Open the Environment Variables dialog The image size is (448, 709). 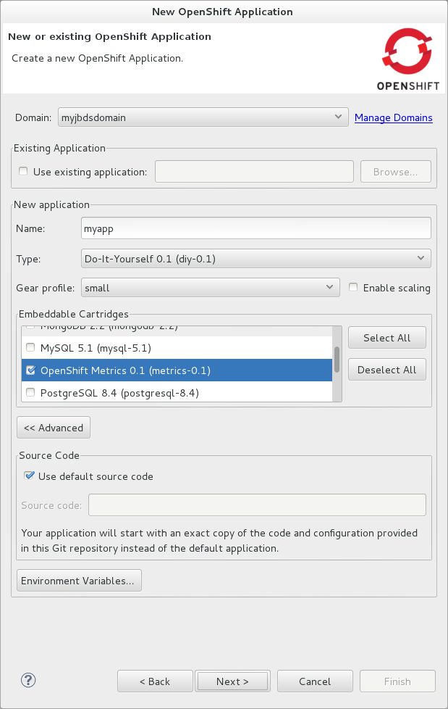pyautogui.click(x=79, y=581)
